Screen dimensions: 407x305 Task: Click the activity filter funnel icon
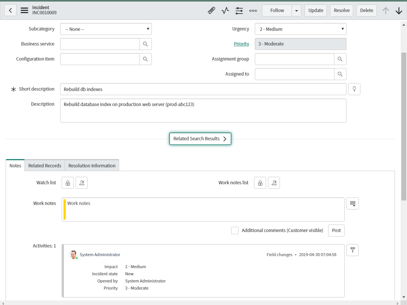tap(353, 250)
